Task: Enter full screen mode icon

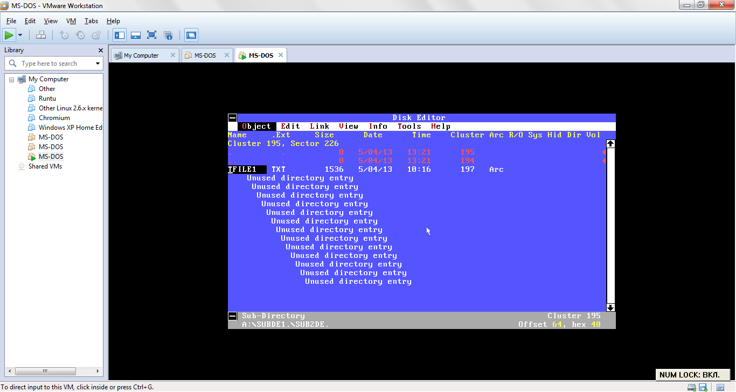Action: pyautogui.click(x=151, y=36)
